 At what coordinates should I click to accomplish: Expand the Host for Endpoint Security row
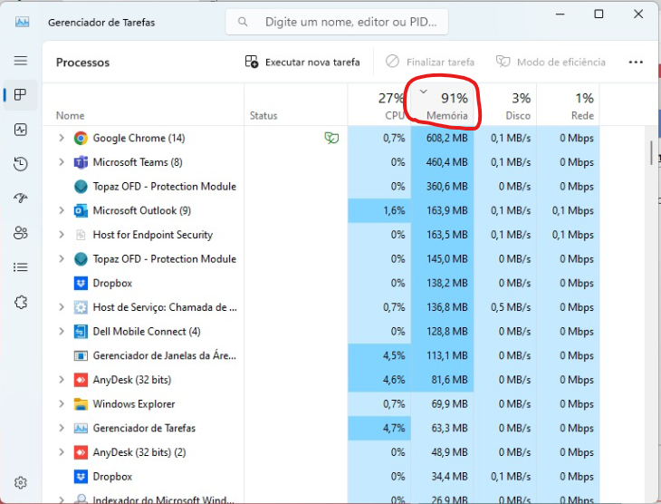point(62,235)
